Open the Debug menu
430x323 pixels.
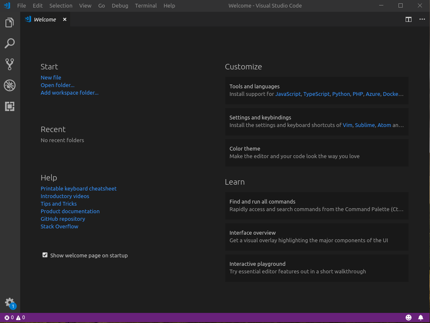pyautogui.click(x=120, y=5)
